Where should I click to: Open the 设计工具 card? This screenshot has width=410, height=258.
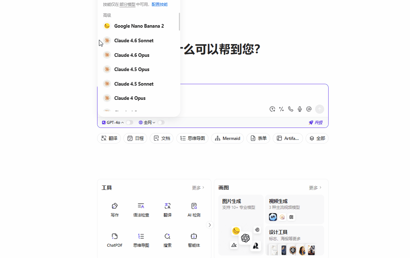tap(295, 241)
